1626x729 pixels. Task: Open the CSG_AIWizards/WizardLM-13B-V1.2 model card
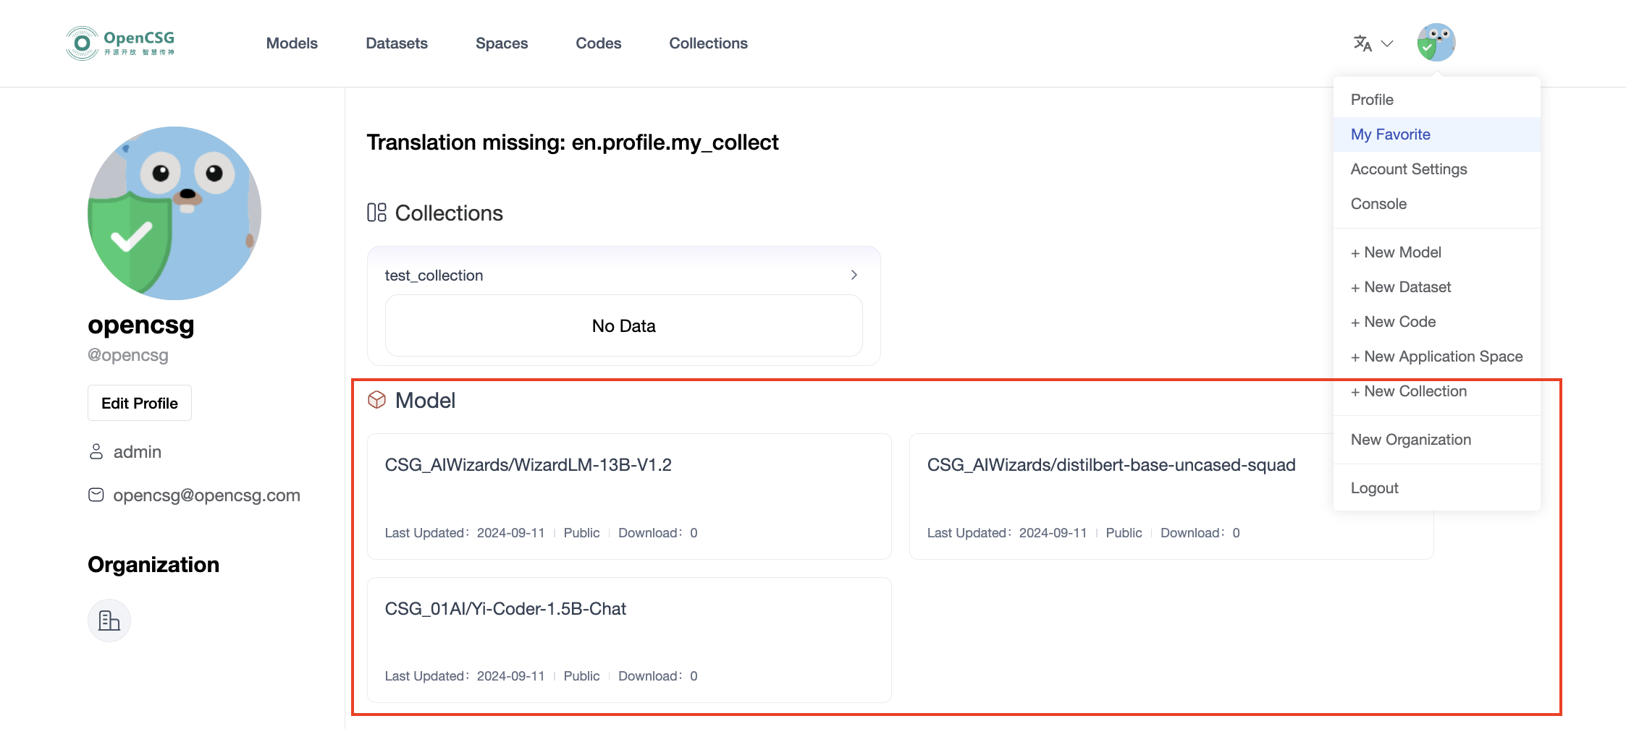628,496
